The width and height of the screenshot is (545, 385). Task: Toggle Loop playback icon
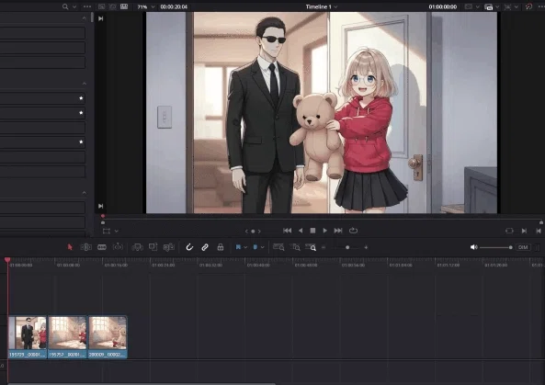(353, 231)
